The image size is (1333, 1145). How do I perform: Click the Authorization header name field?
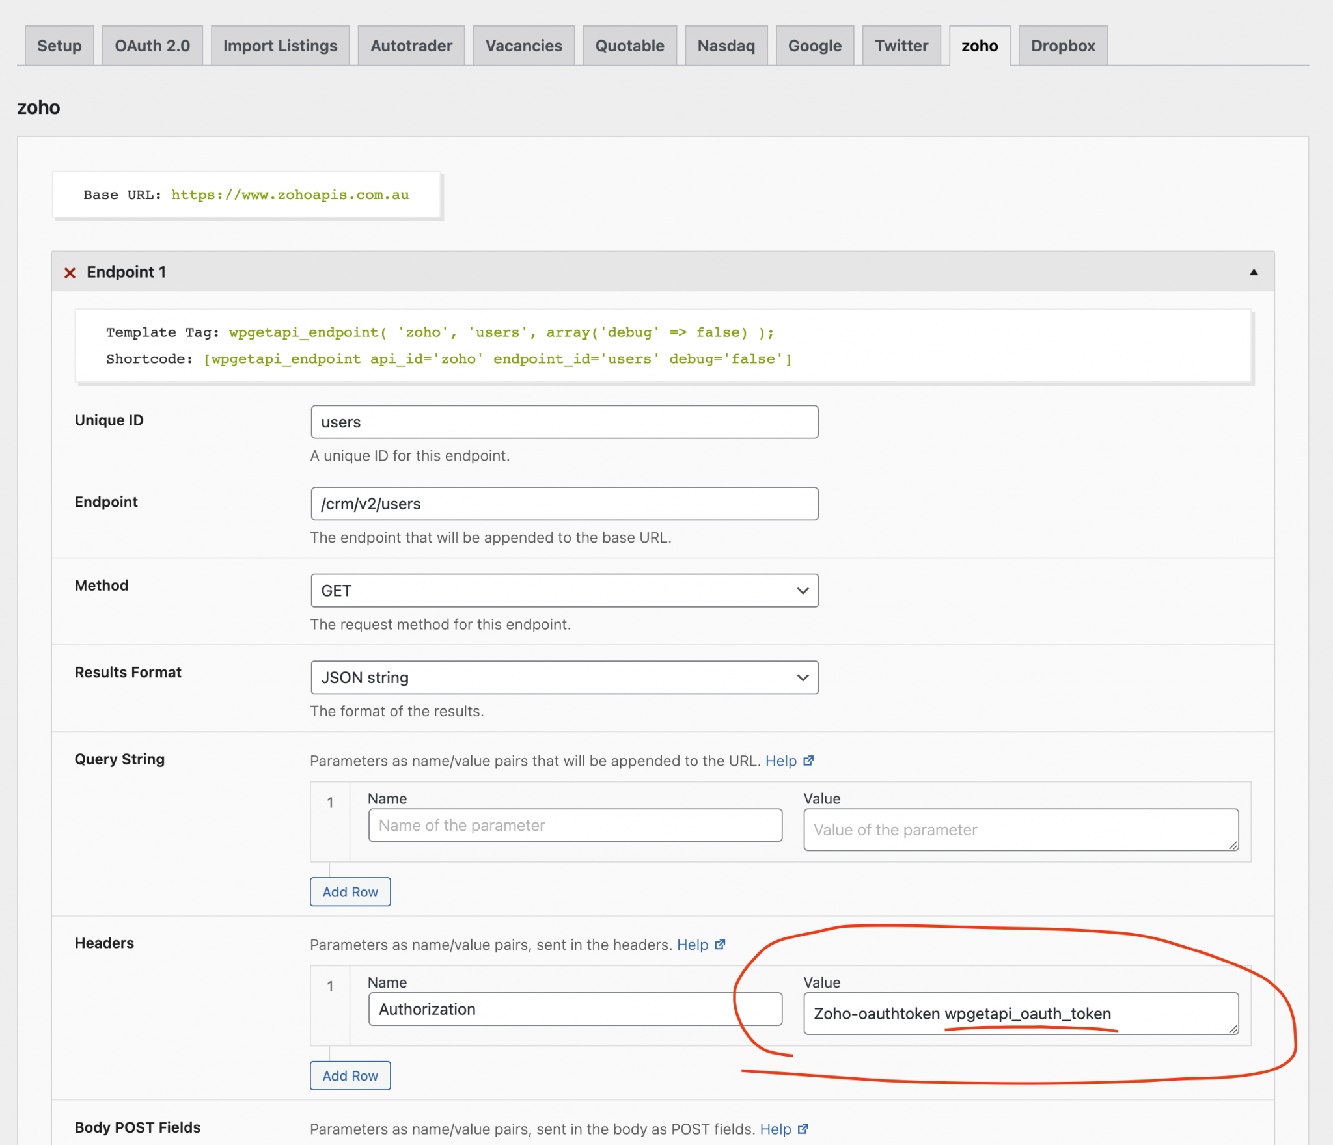(575, 1009)
